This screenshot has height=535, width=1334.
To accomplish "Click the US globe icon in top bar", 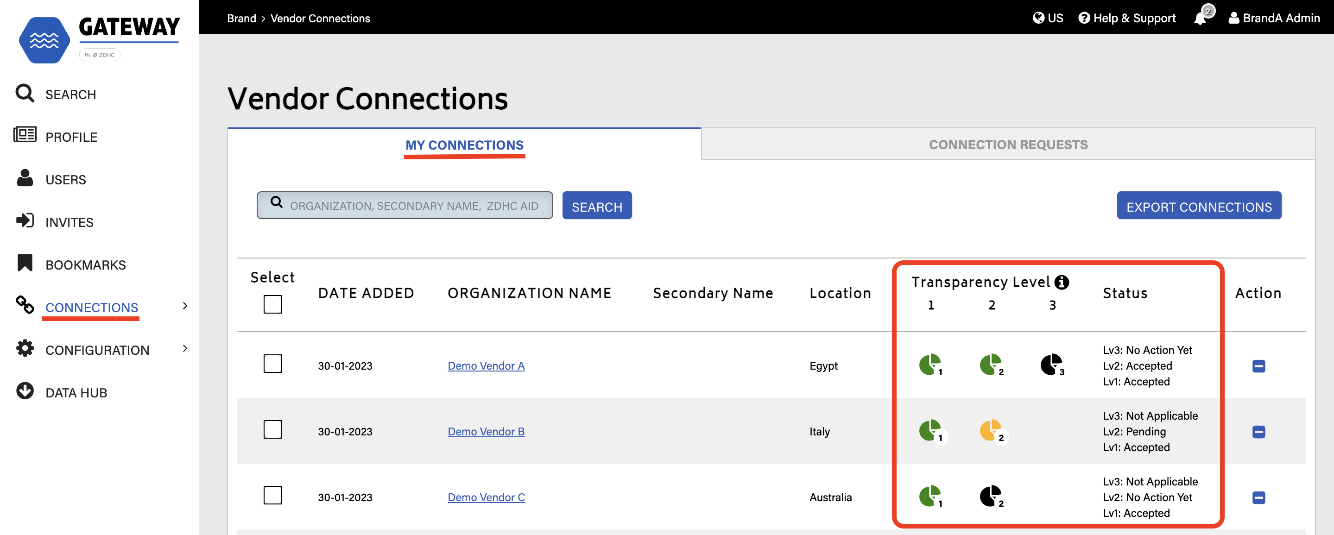I will point(1038,18).
